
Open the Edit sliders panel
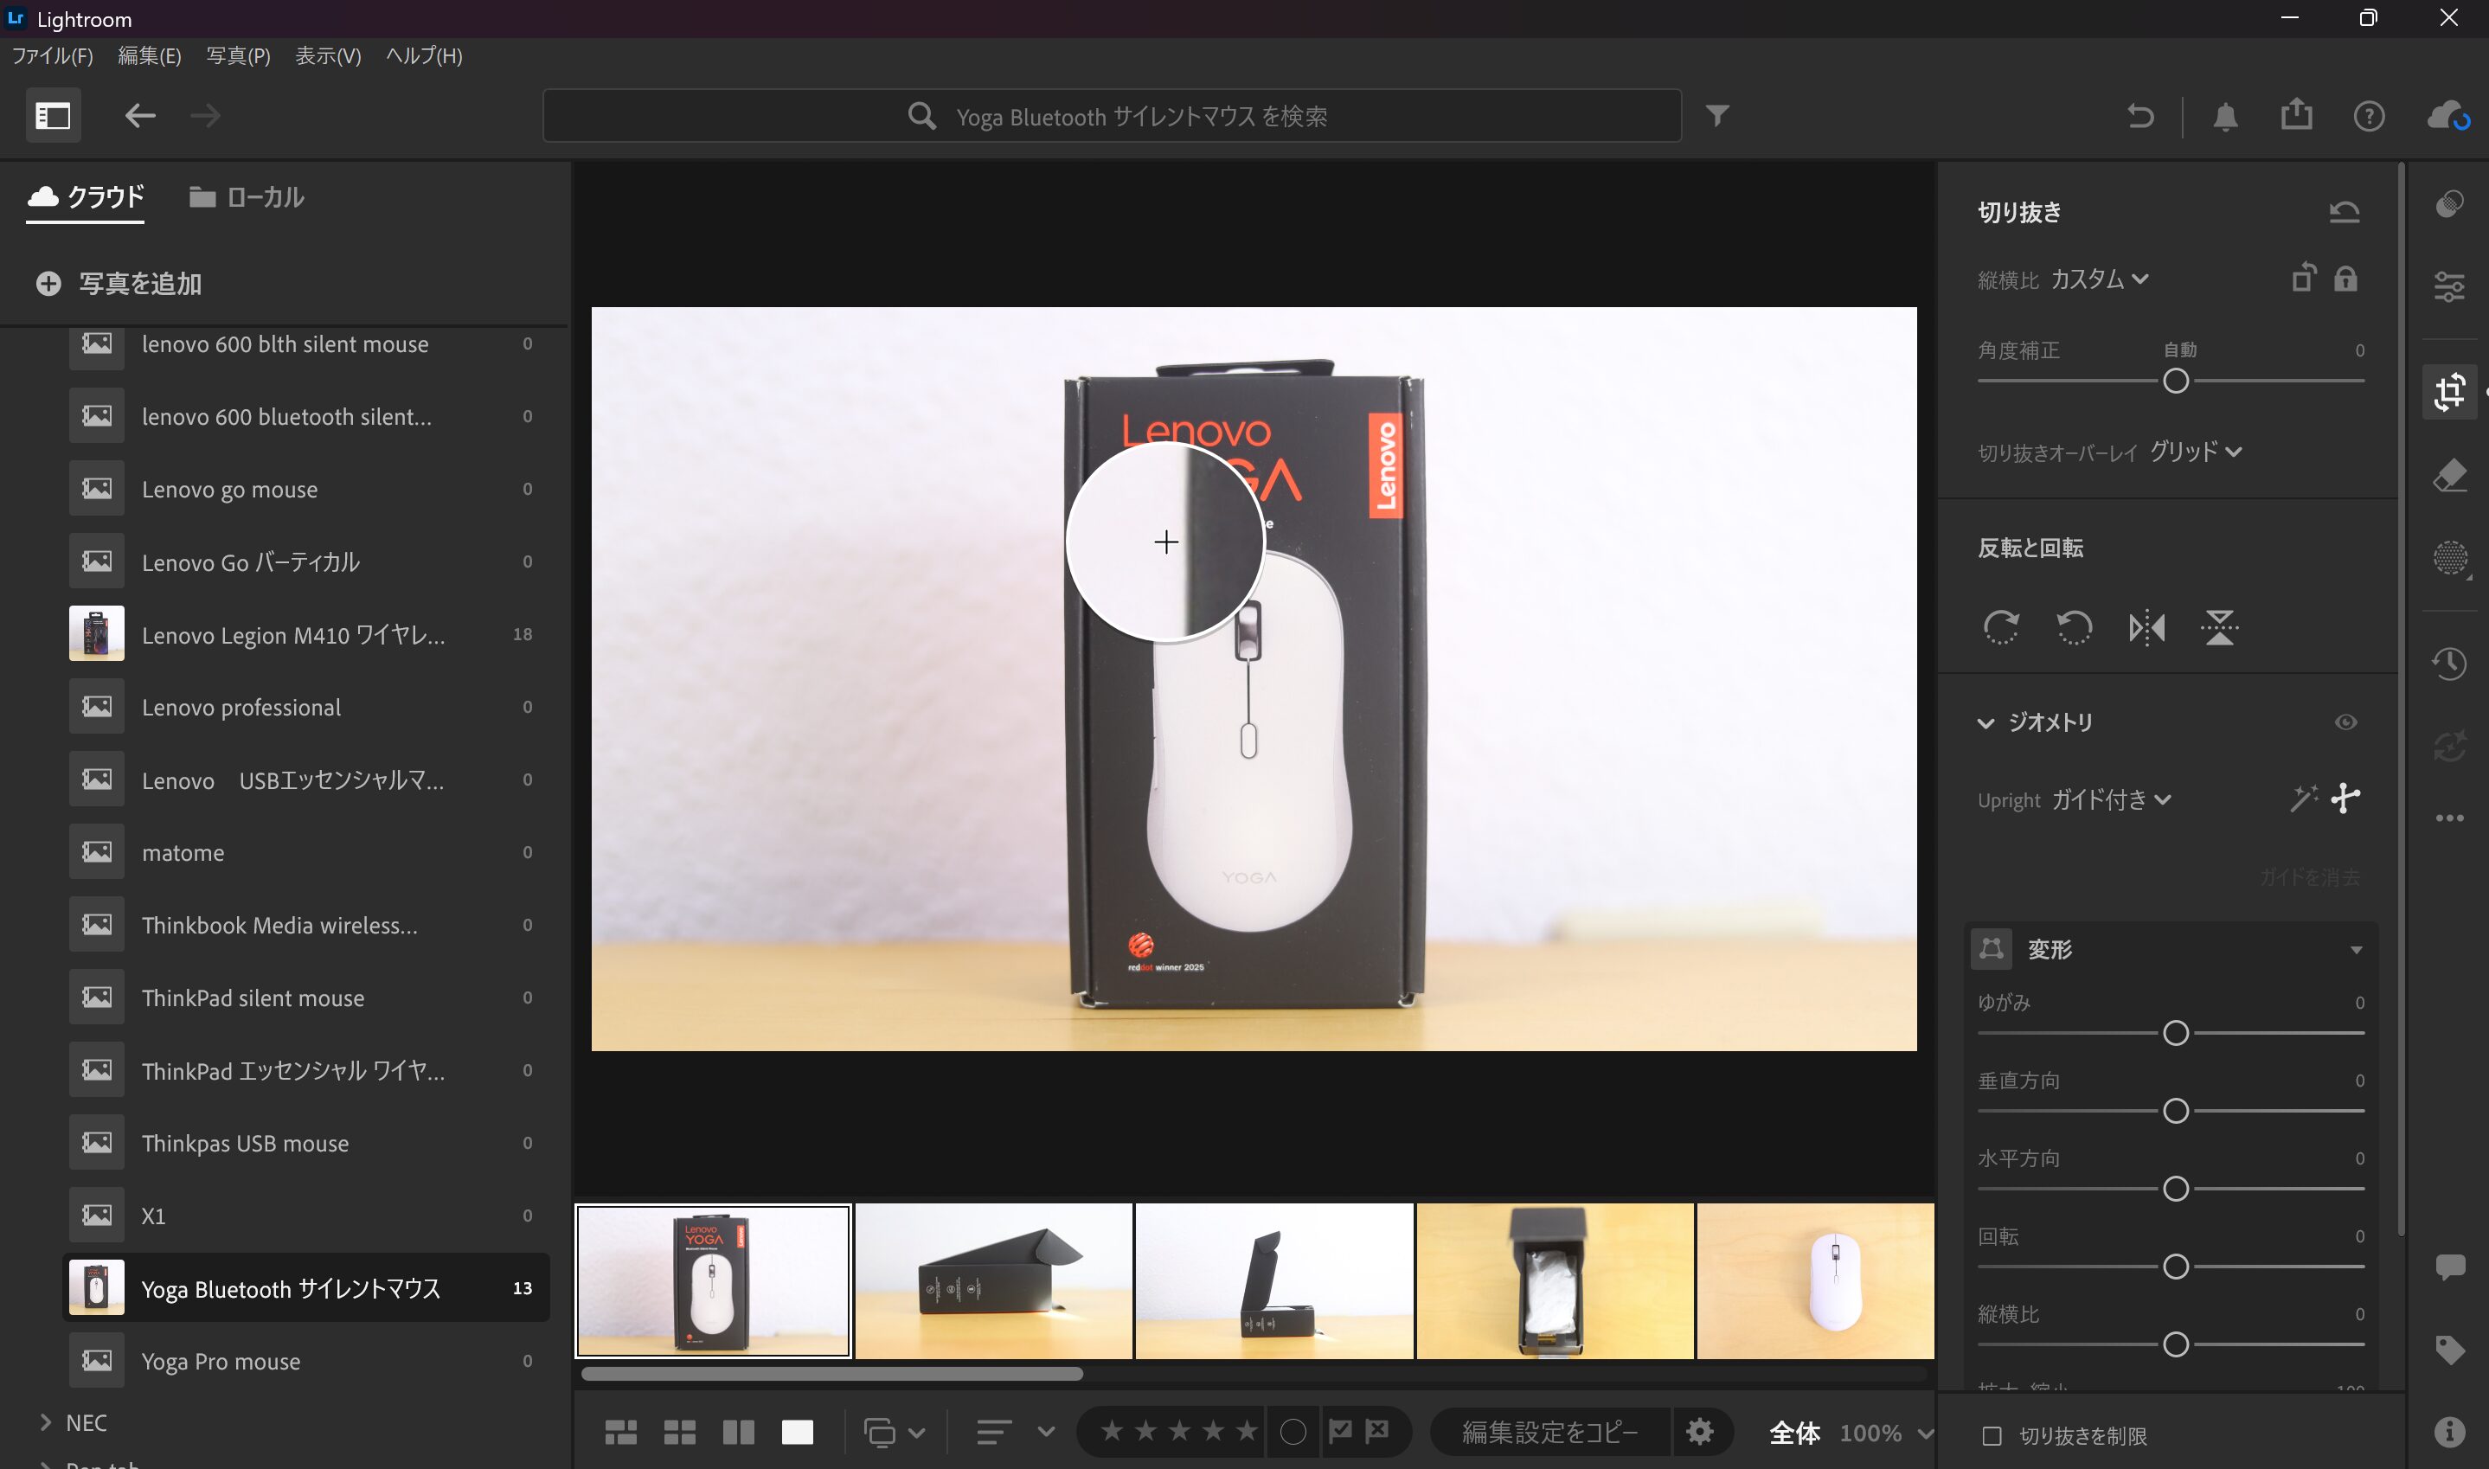2452,287
